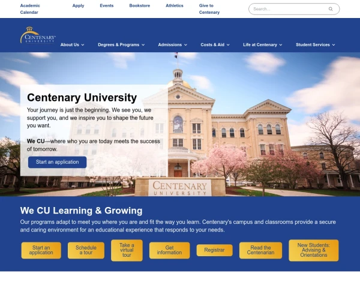Click the Read the Centenarian button
Image resolution: width=360 pixels, height=288 pixels.
click(260, 250)
